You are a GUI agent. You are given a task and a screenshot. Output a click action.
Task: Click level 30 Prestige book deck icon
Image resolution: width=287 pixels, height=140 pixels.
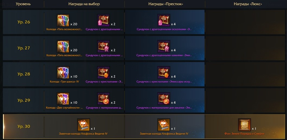pyautogui.click(x=164, y=125)
